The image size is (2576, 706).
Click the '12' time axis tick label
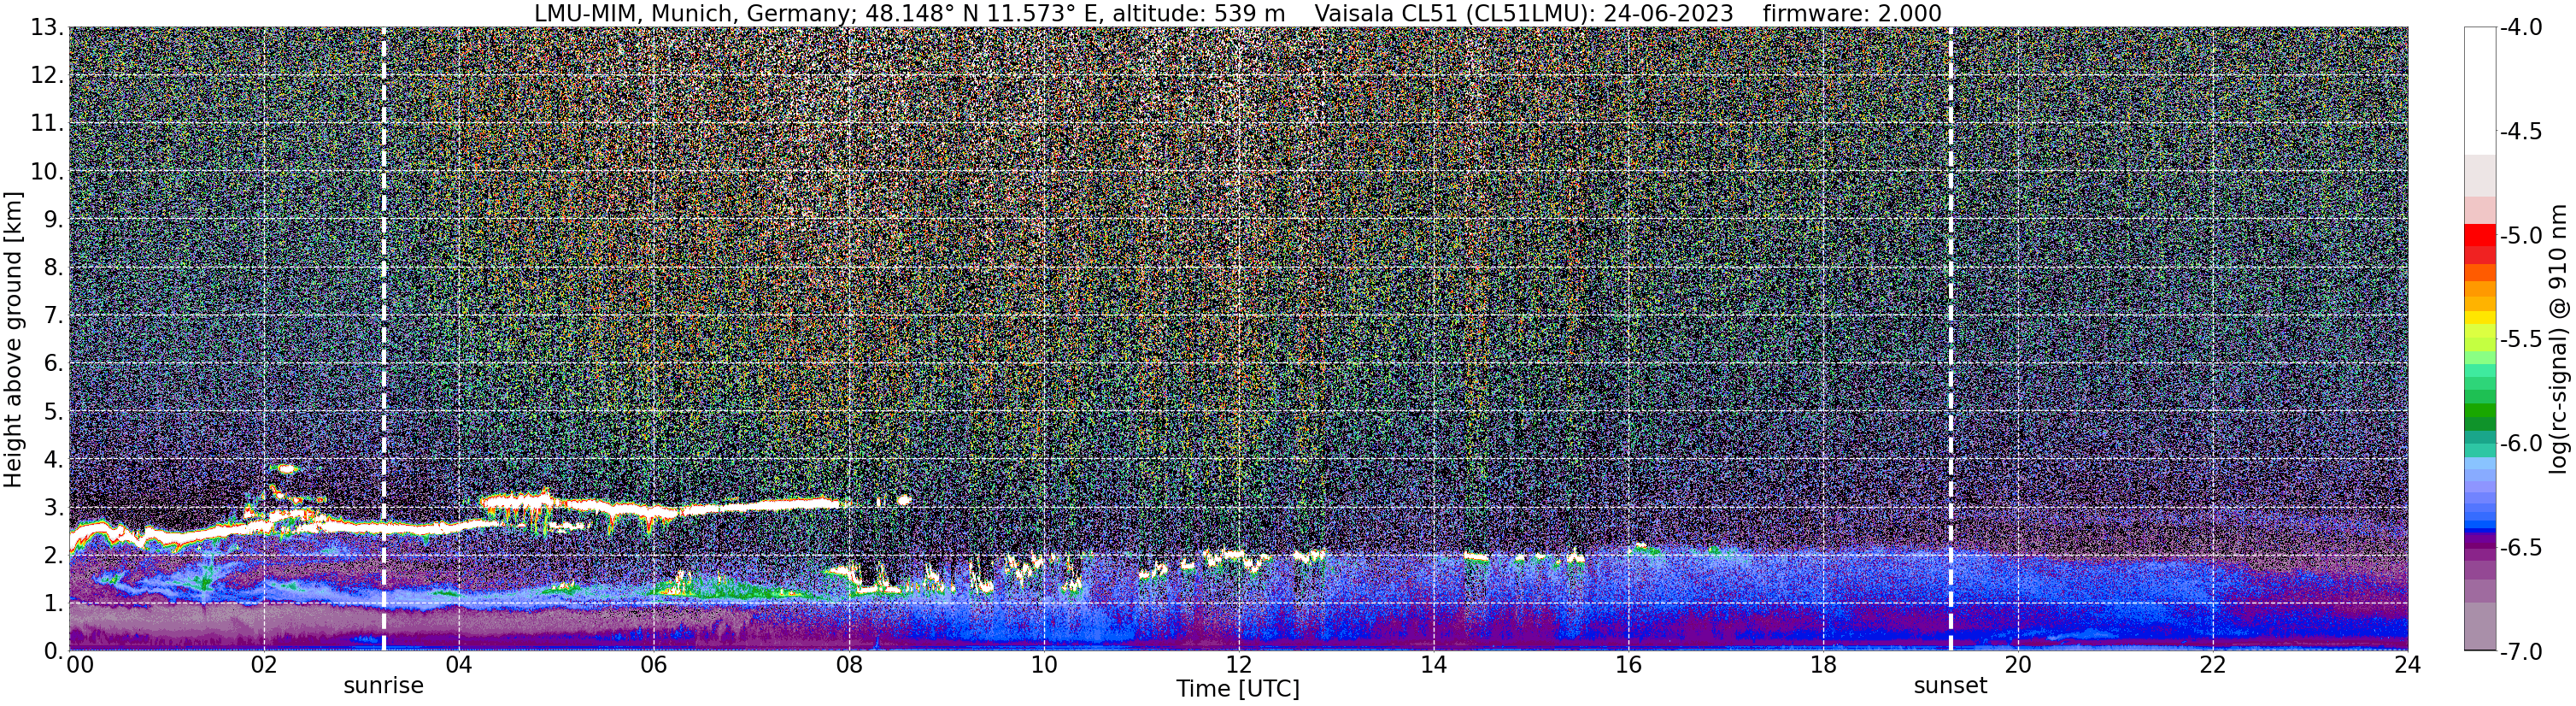coord(1238,665)
